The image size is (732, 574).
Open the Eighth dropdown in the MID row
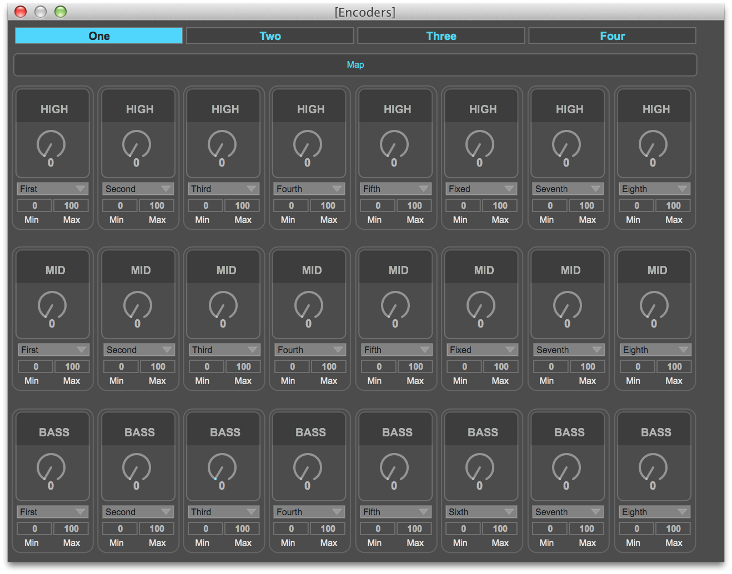click(655, 350)
